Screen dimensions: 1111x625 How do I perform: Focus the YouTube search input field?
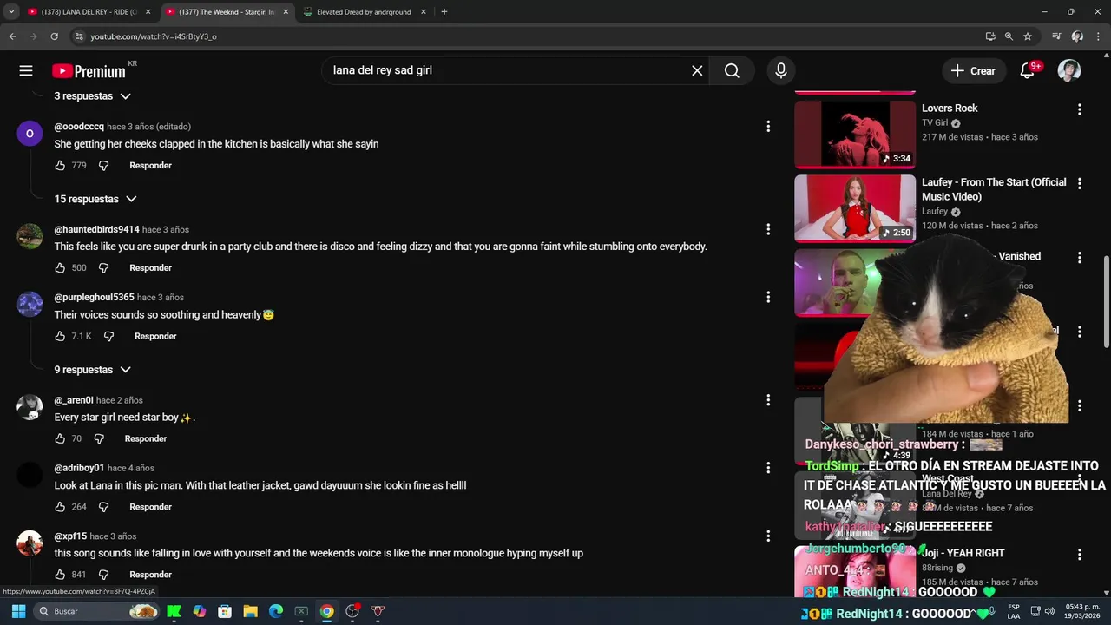tap(505, 71)
